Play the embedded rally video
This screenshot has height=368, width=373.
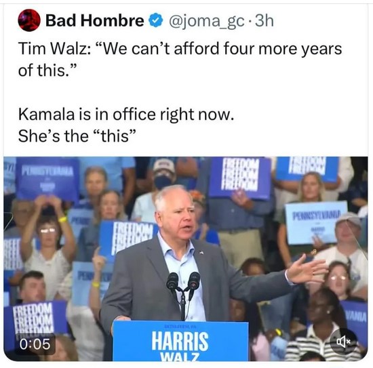point(186,259)
